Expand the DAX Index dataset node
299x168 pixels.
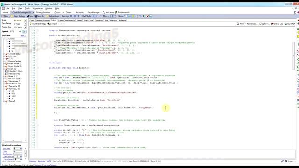[x=4, y=56]
